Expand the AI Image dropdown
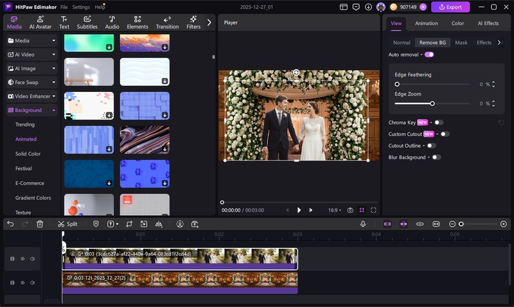 [x=31, y=69]
